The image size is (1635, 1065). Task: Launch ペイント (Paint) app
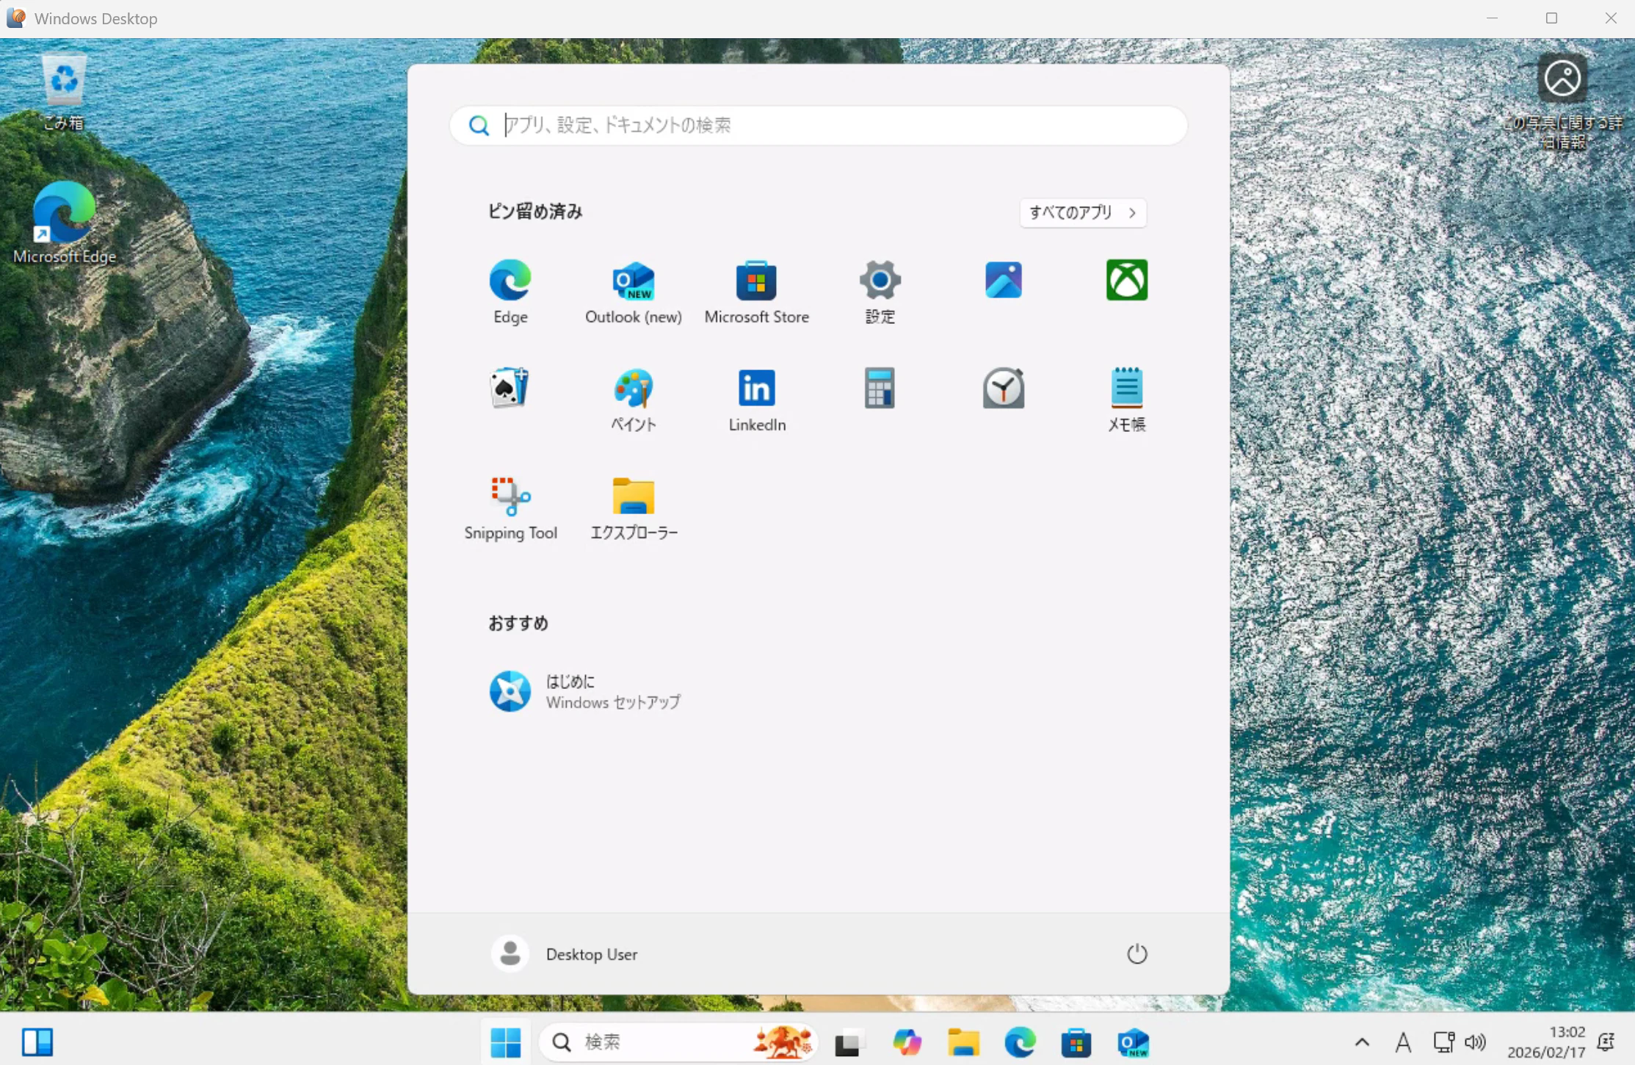tap(633, 400)
